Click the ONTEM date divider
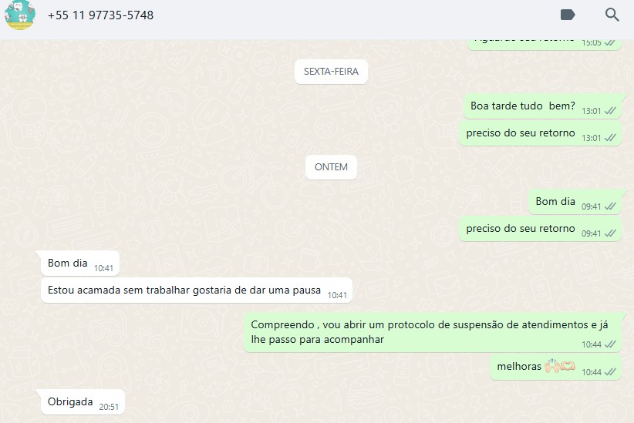Screen dimensions: 634x423 [x=331, y=167]
